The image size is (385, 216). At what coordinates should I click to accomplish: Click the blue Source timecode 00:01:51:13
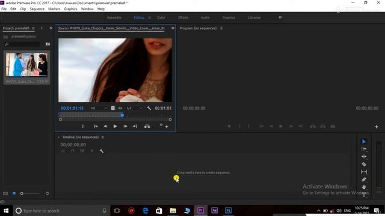pos(72,108)
